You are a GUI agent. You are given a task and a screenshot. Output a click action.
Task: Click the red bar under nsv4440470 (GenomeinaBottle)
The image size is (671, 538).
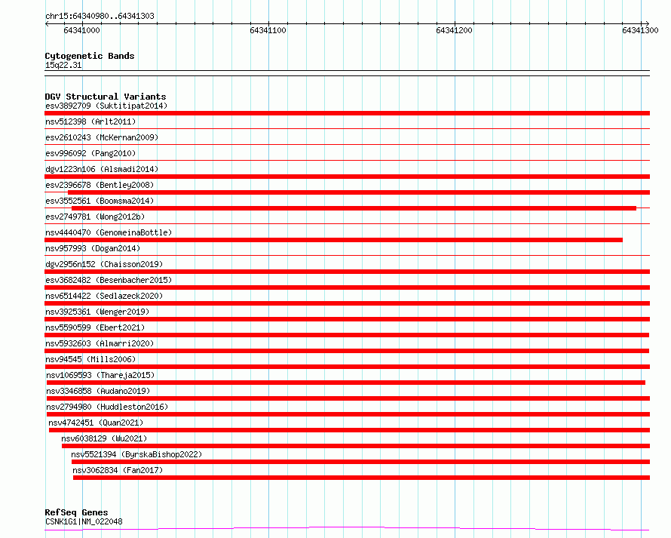(333, 240)
